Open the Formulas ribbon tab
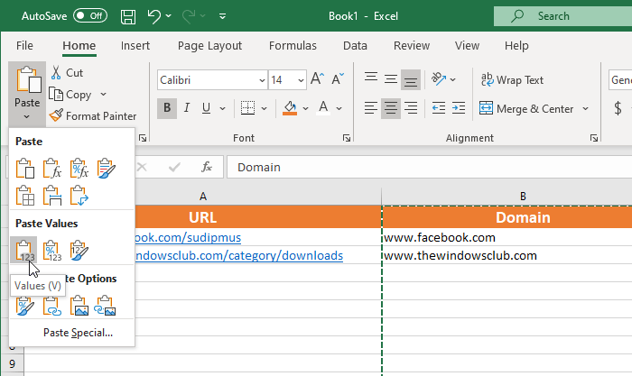The height and width of the screenshot is (376, 632). (292, 45)
